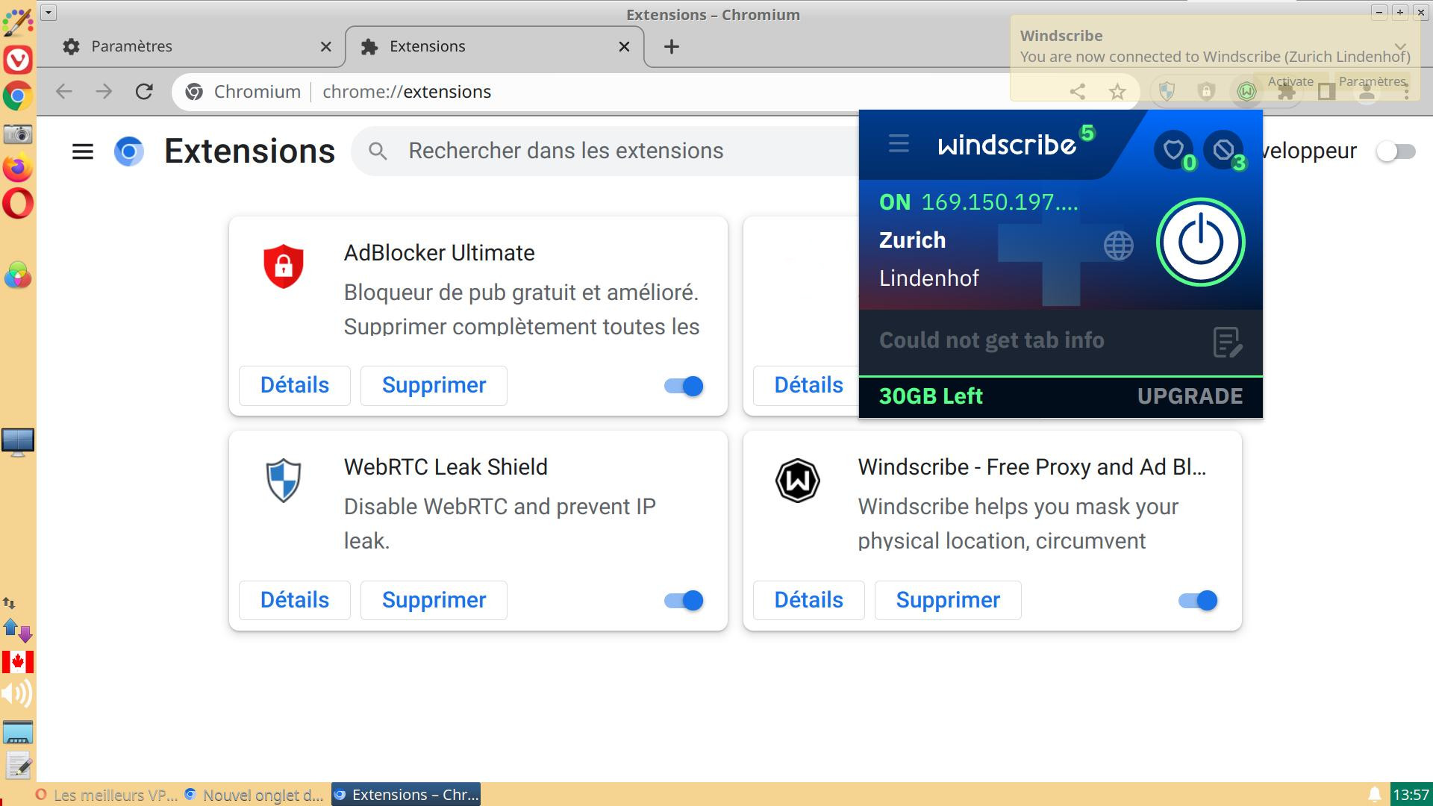Open the Windscribe location globe selector
Screen dimensions: 1433x806
(1118, 245)
